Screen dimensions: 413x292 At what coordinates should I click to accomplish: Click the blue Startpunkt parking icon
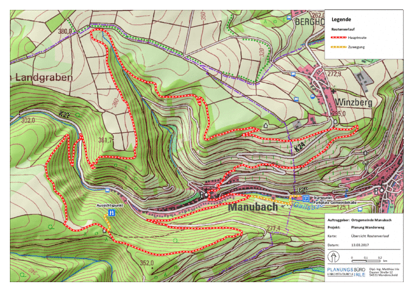(306, 198)
